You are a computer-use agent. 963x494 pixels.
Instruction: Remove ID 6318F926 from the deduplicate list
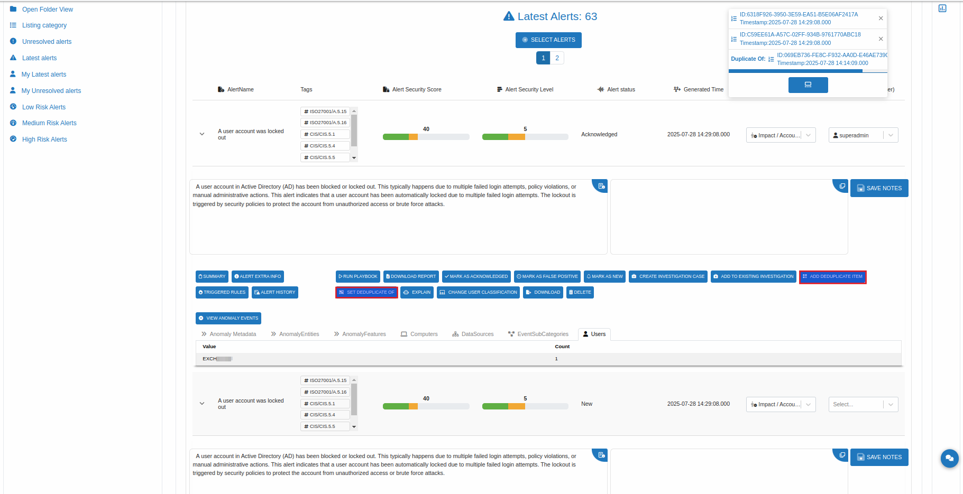click(x=881, y=18)
